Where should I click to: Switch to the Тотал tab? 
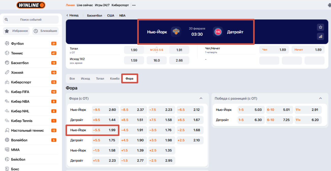pyautogui.click(x=100, y=79)
